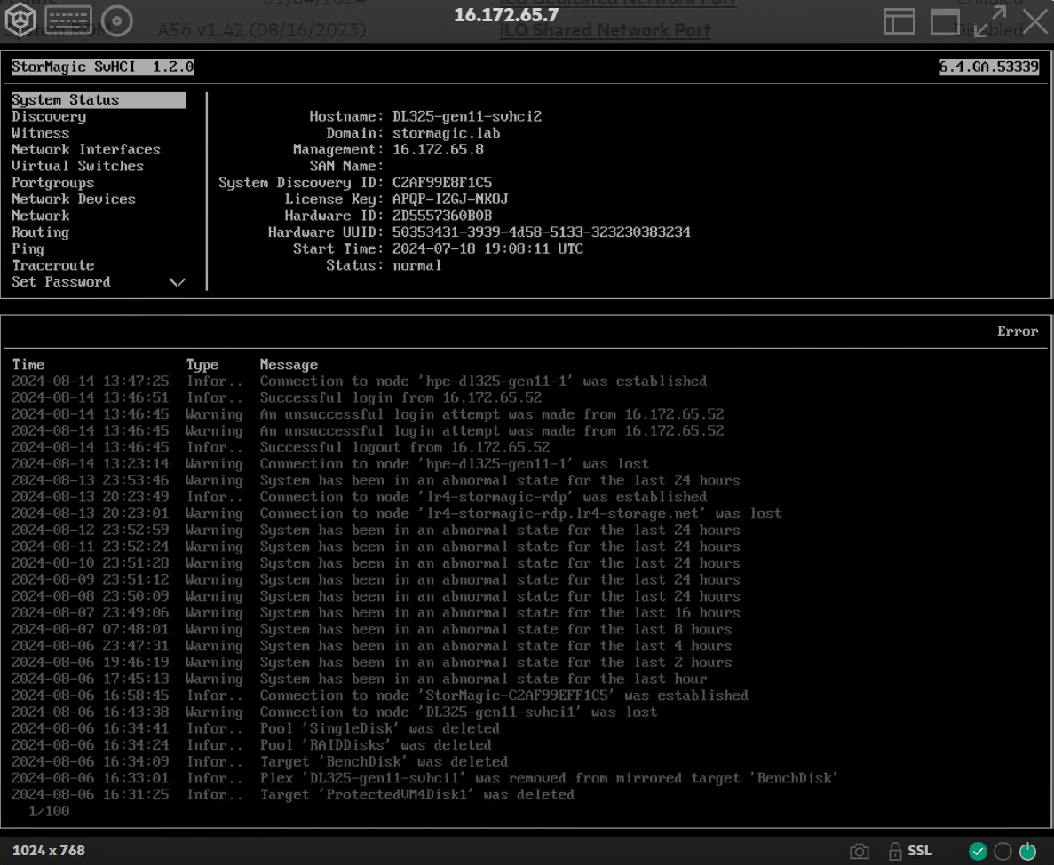
Task: Click the Error filter label in log panel
Action: point(1018,332)
